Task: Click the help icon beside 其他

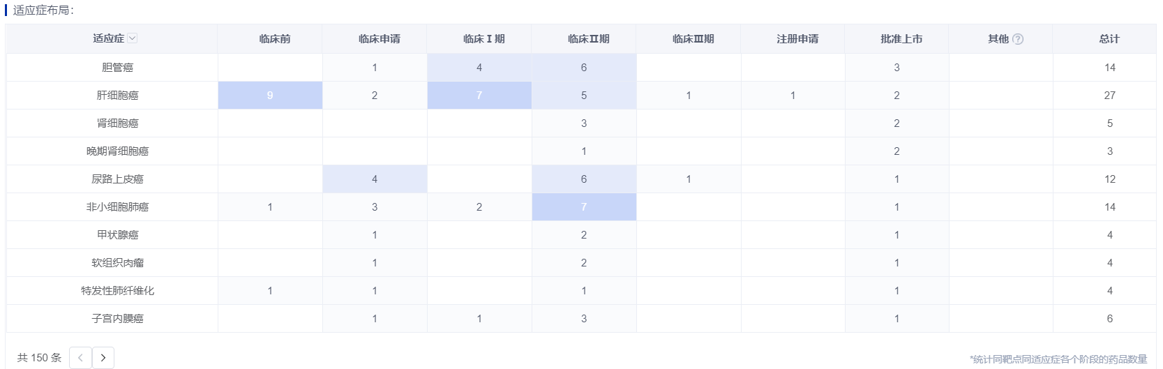Action: click(1018, 39)
